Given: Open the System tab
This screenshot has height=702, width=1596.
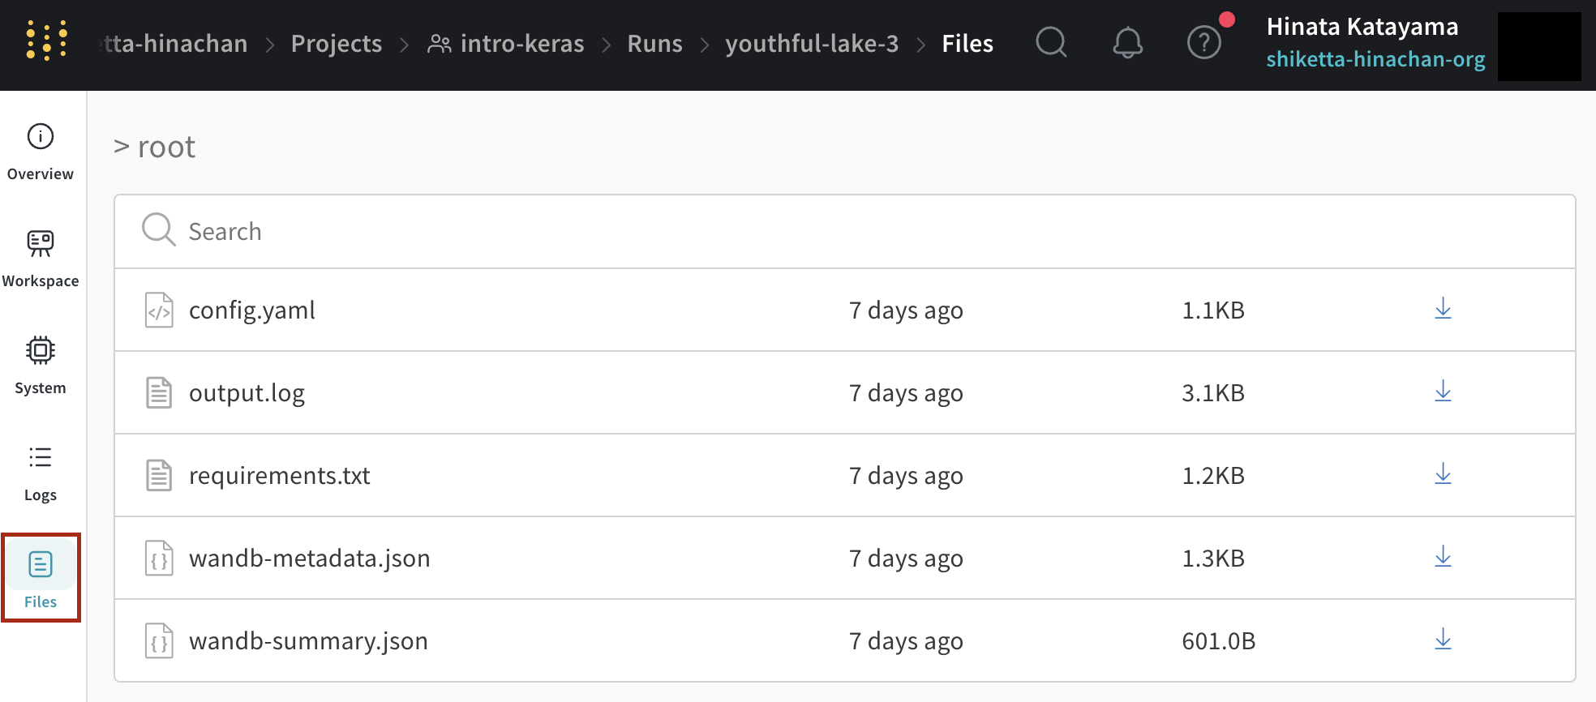Looking at the screenshot, I should click(41, 366).
